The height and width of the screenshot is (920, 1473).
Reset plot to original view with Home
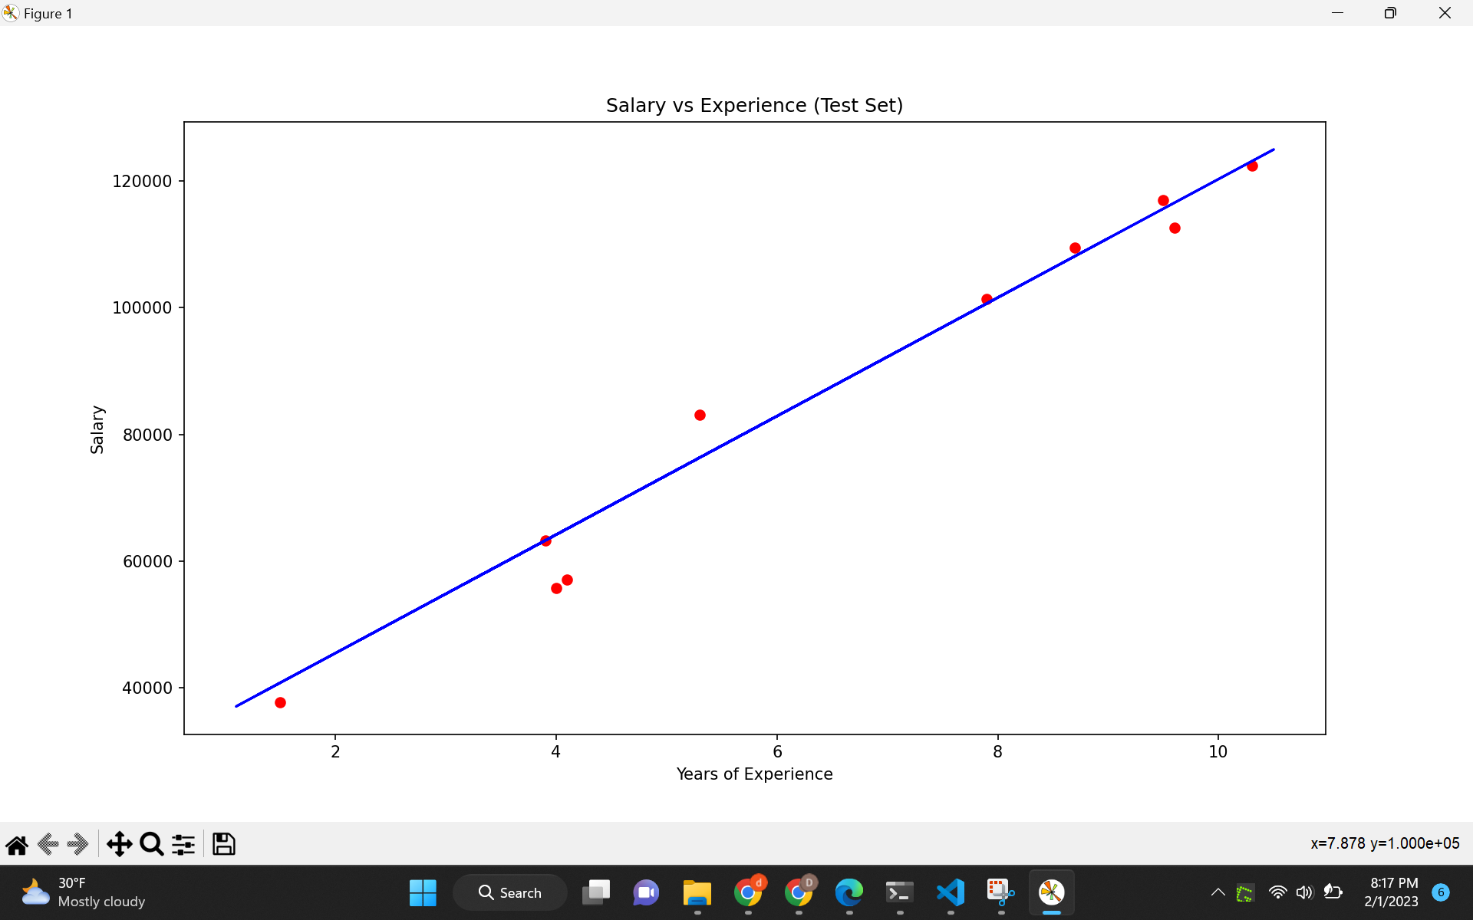pos(16,844)
